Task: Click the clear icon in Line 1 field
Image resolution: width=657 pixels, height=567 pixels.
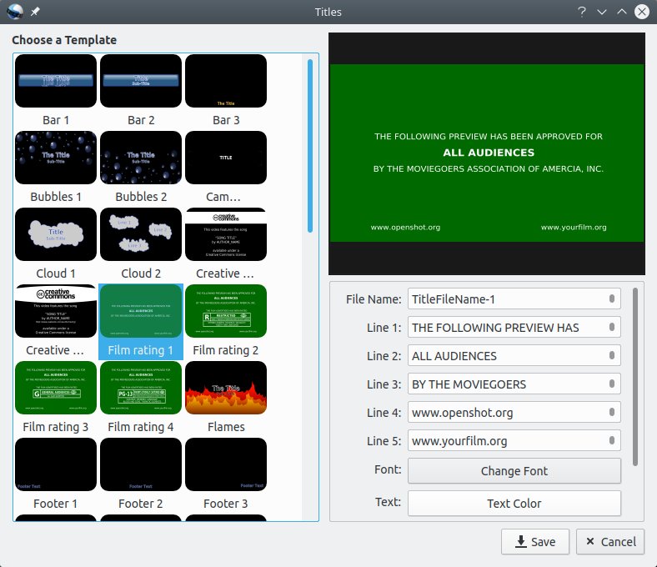Action: coord(611,328)
